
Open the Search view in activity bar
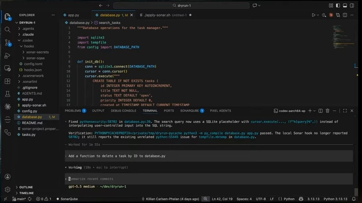pos(8,29)
